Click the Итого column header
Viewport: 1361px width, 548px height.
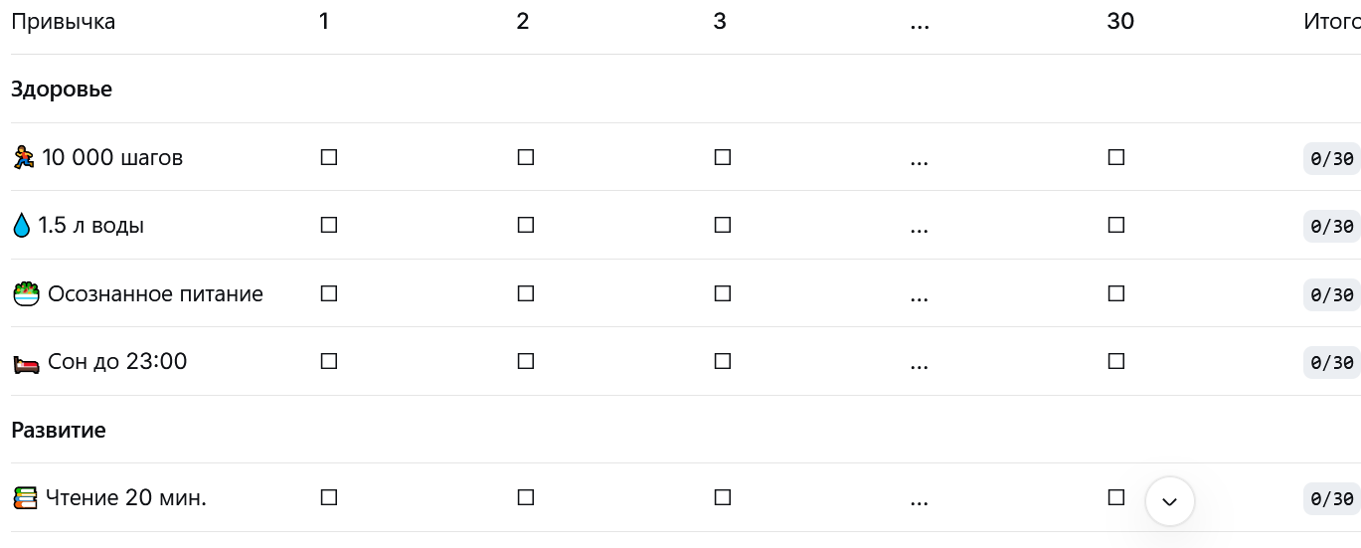click(1331, 22)
